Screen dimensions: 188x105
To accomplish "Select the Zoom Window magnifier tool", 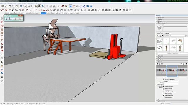I will [2, 70].
